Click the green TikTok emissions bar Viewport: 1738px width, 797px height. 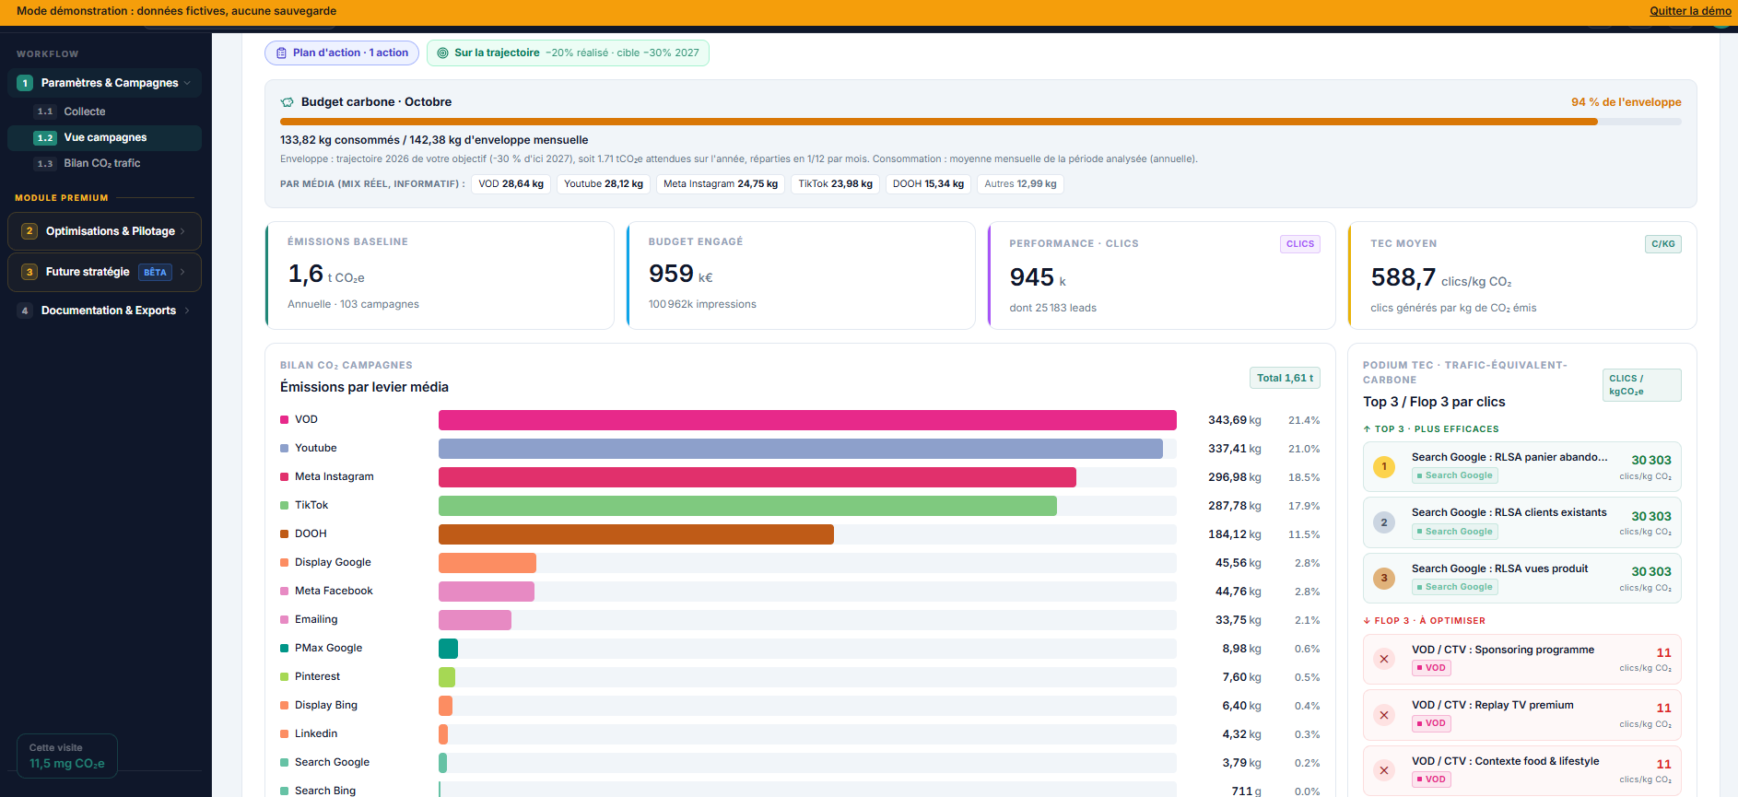[747, 506]
